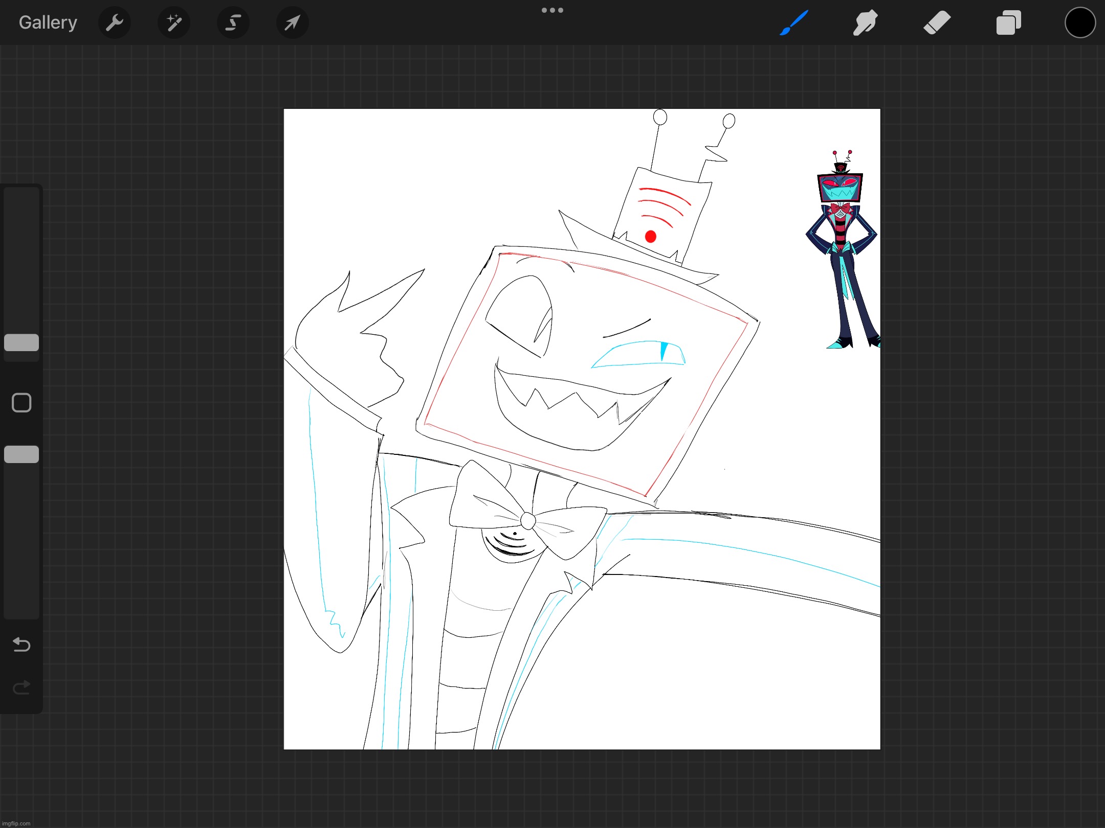Select the Eraser tool
This screenshot has height=828, width=1105.
click(937, 23)
